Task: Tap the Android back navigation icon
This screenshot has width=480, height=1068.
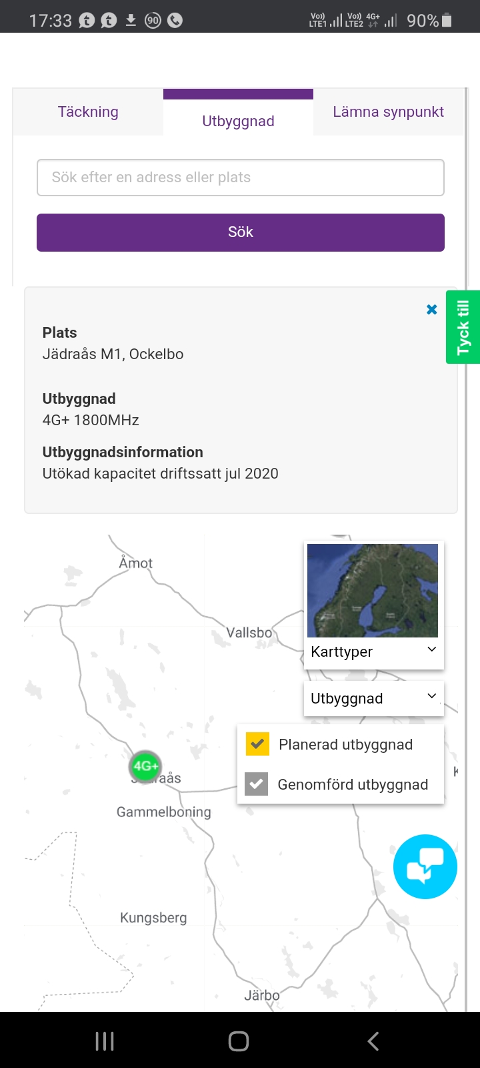Action: [373, 1041]
